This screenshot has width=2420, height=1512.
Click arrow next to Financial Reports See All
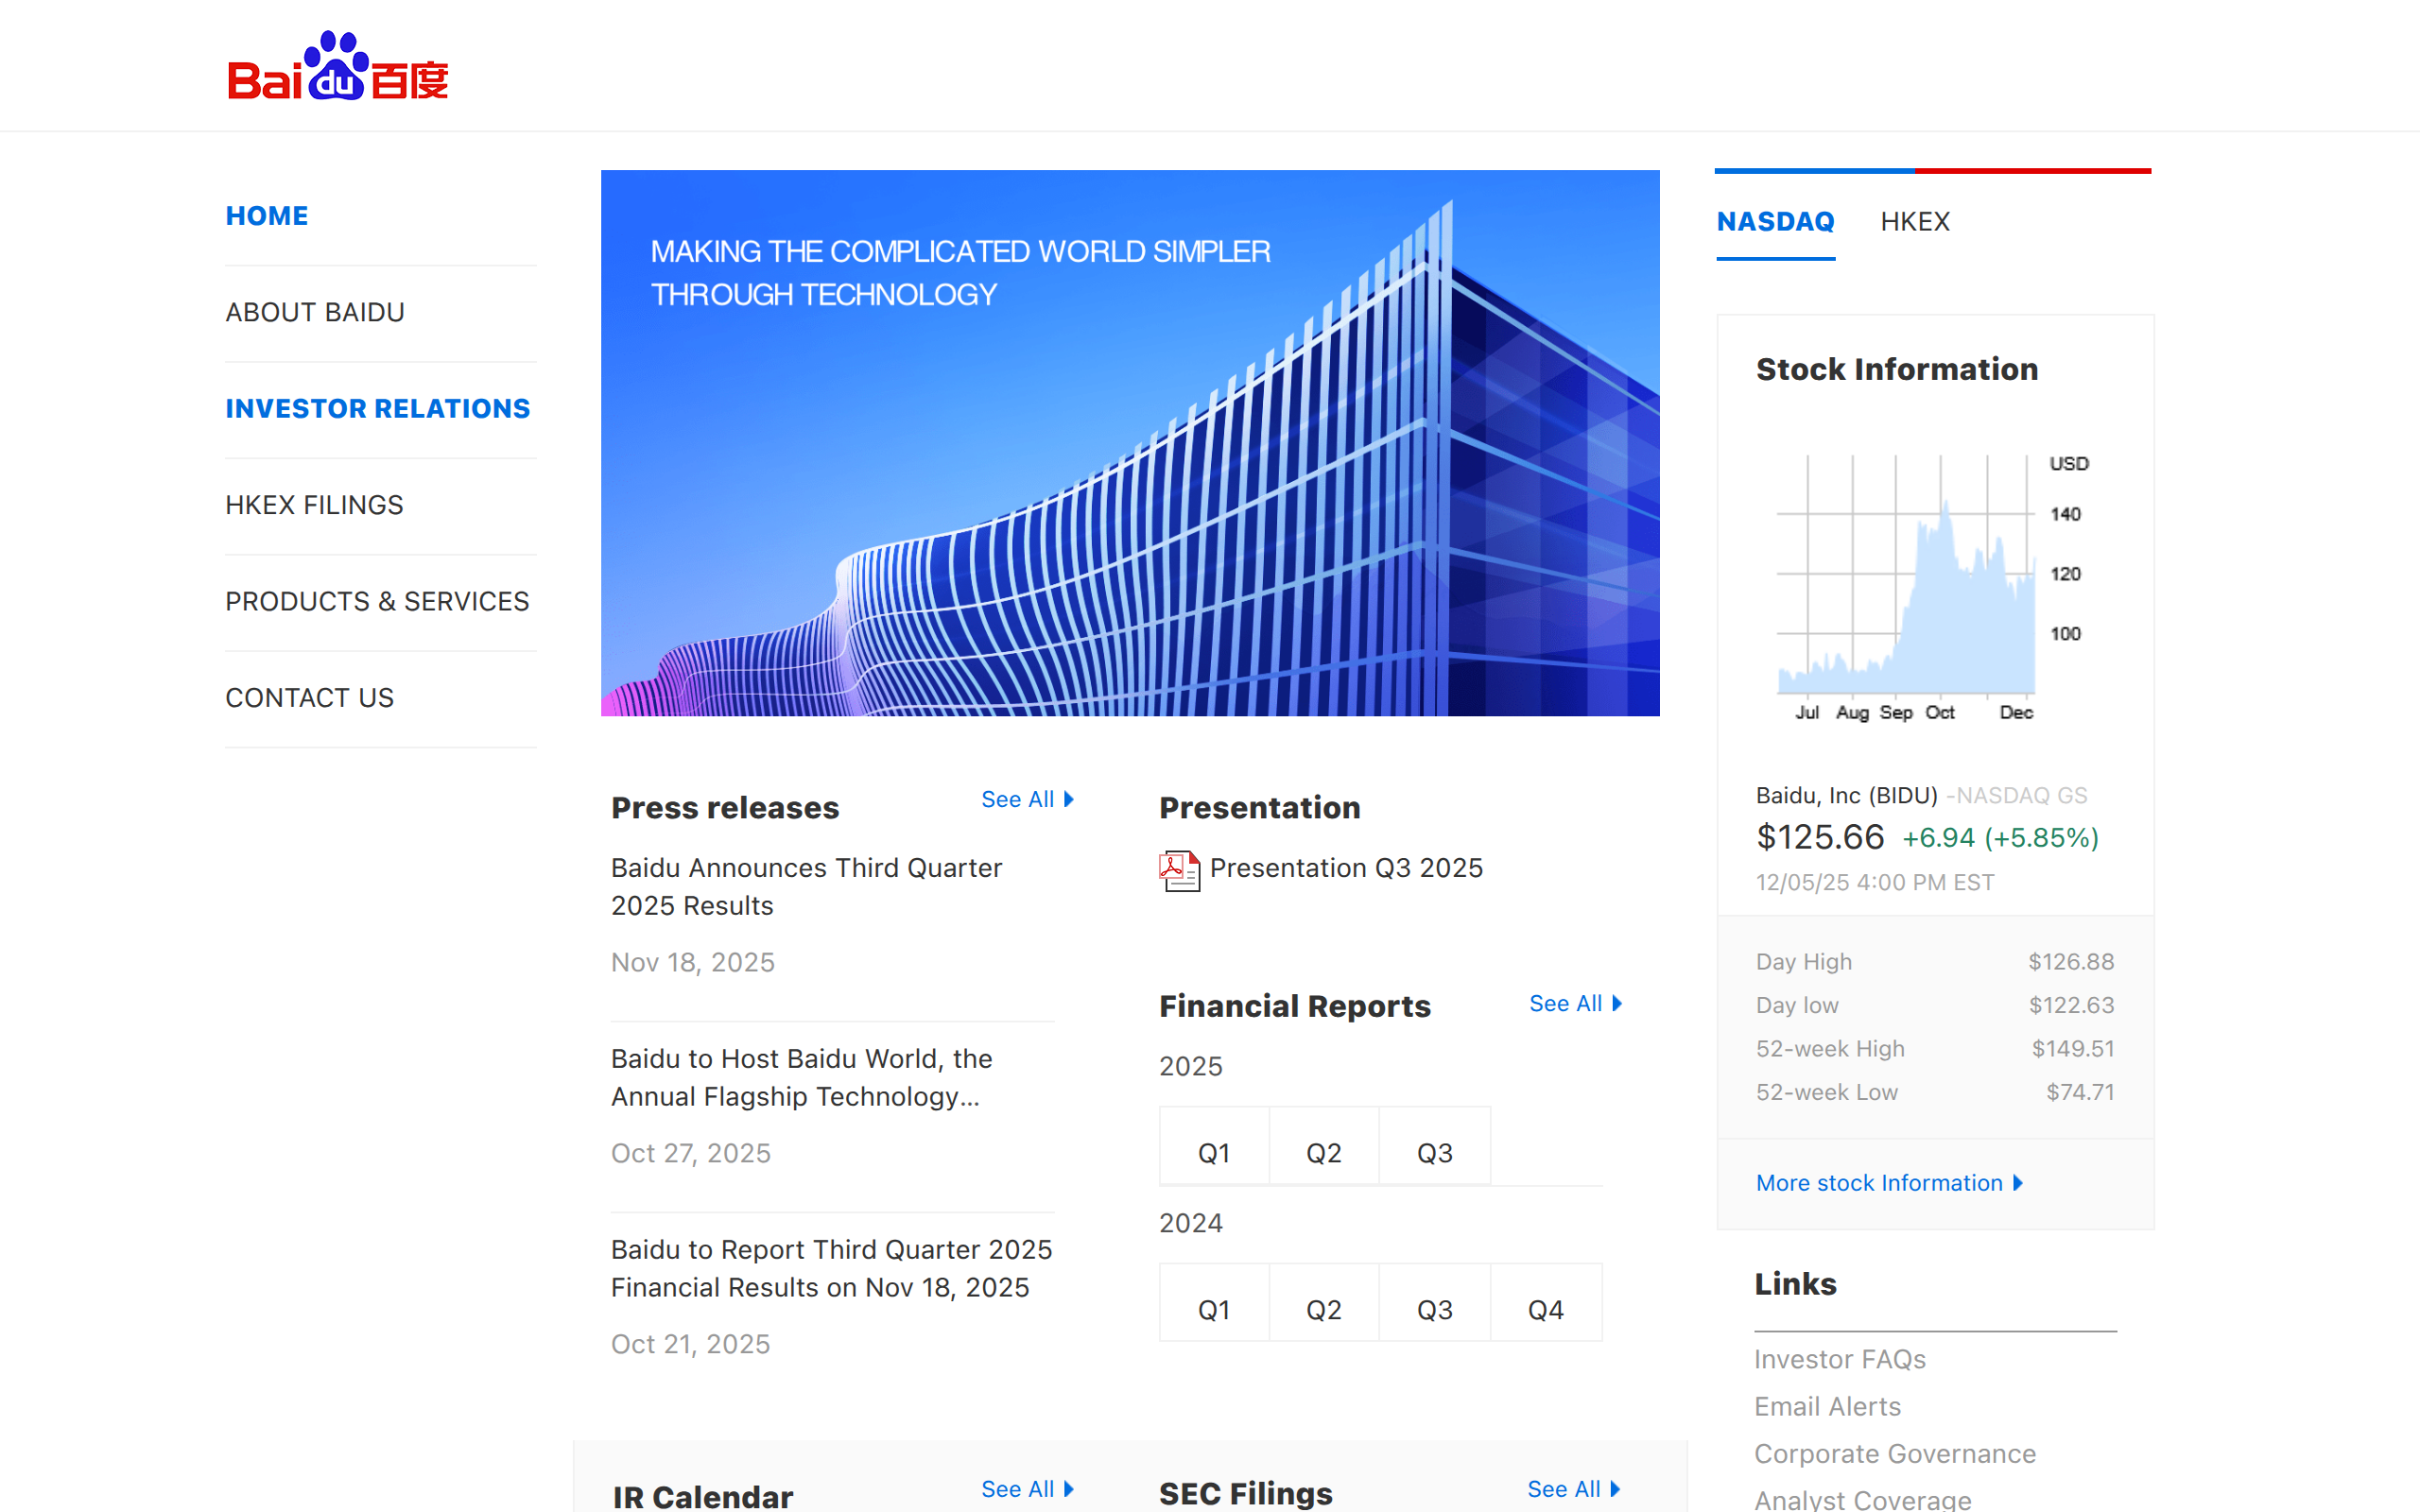(1617, 1003)
